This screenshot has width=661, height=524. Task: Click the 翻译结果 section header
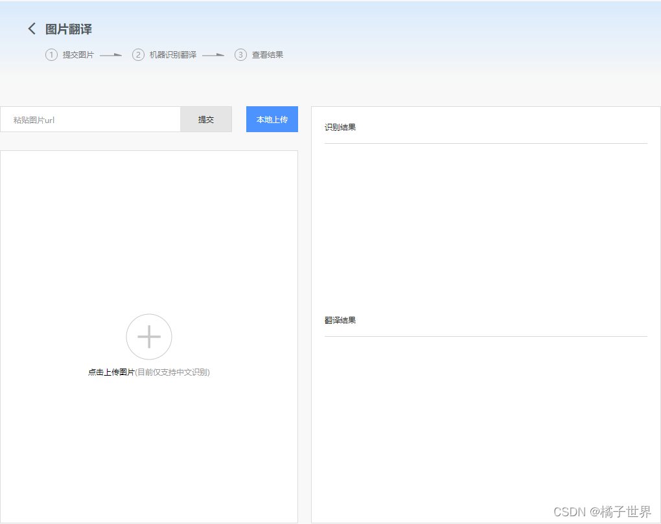(x=340, y=320)
